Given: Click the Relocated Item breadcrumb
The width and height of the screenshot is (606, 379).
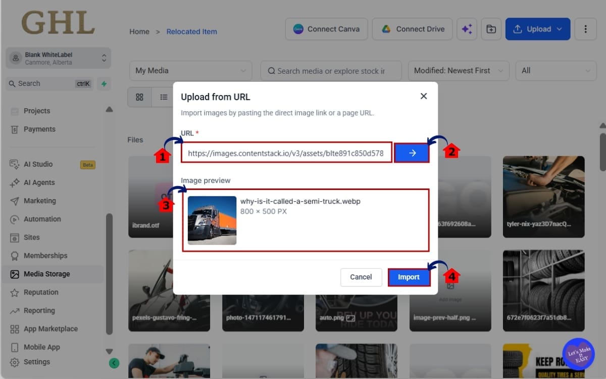Looking at the screenshot, I should (192, 31).
